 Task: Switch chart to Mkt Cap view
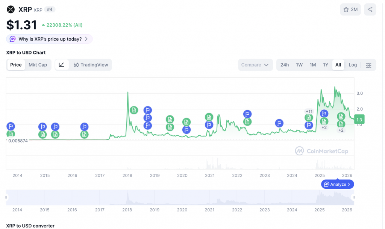click(38, 65)
